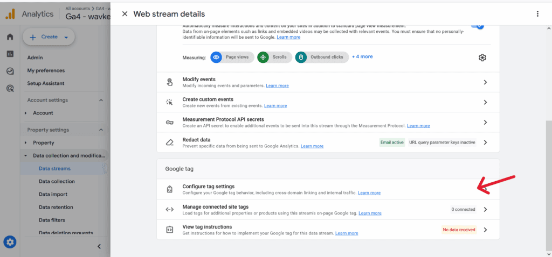Open Redact data row chevron

coord(486,142)
